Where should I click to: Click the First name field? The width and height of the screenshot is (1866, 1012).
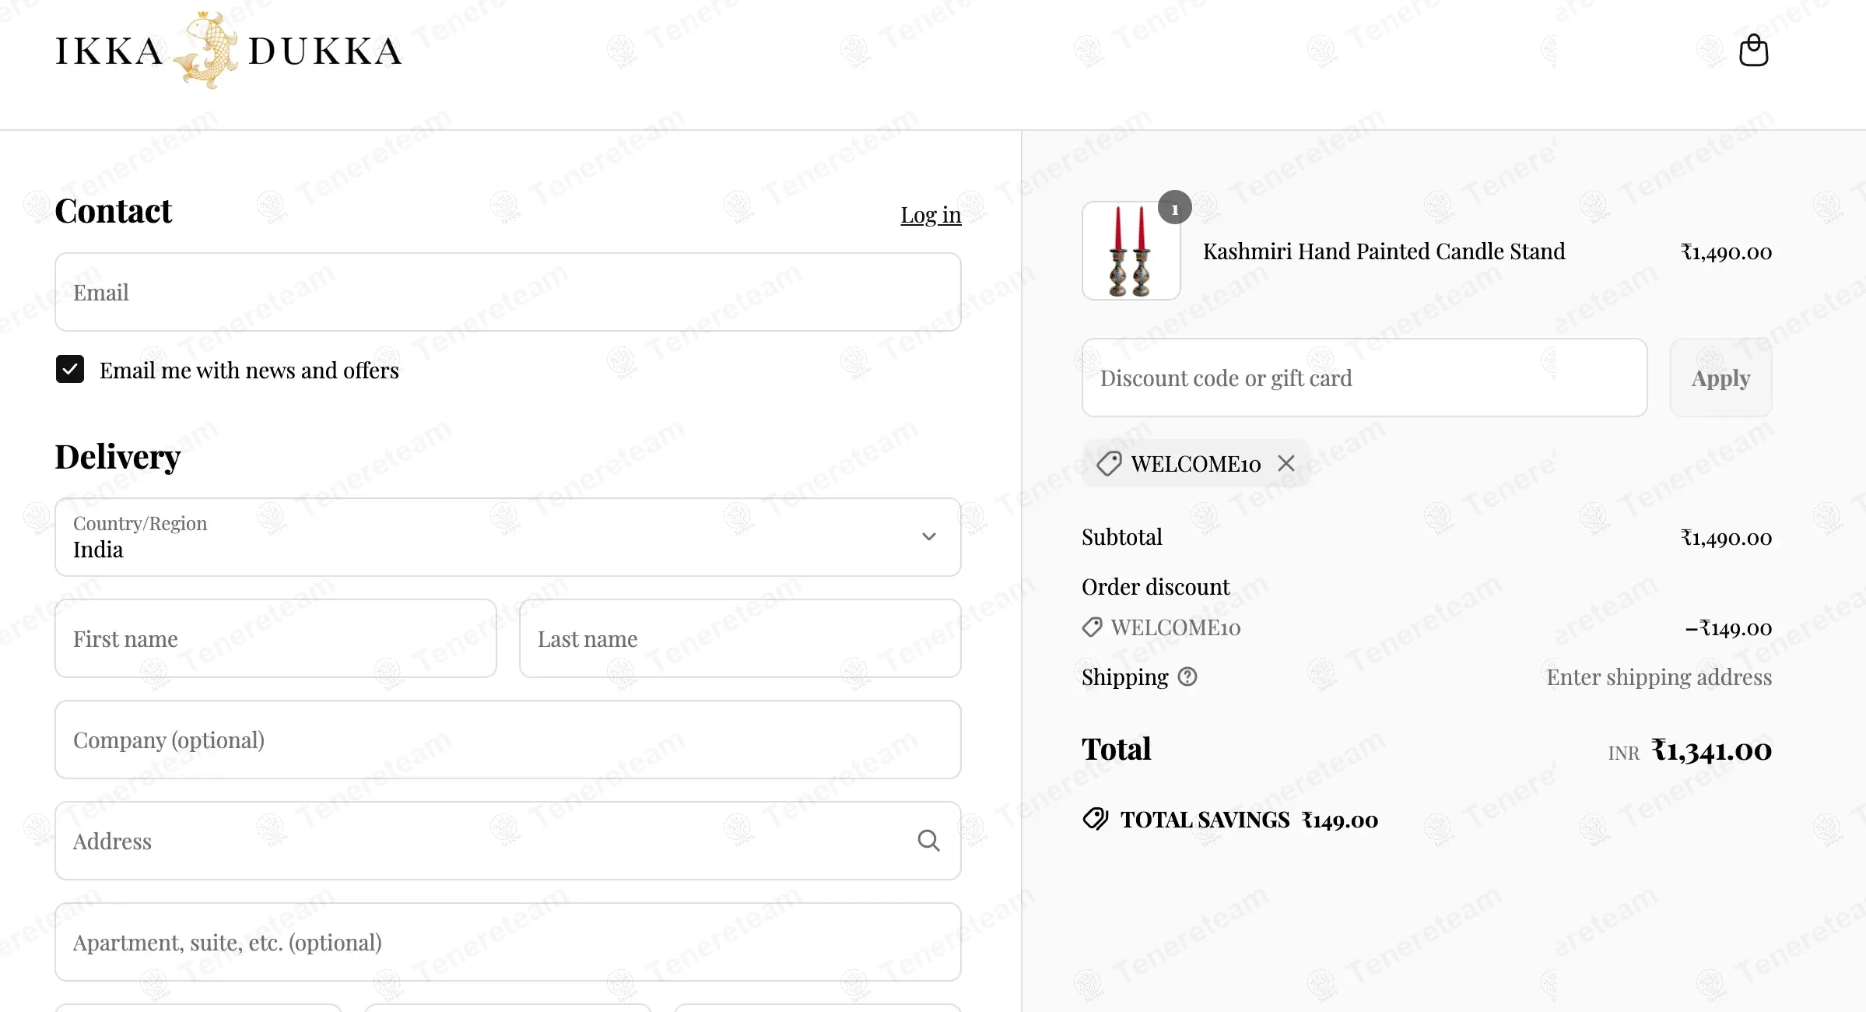275,638
